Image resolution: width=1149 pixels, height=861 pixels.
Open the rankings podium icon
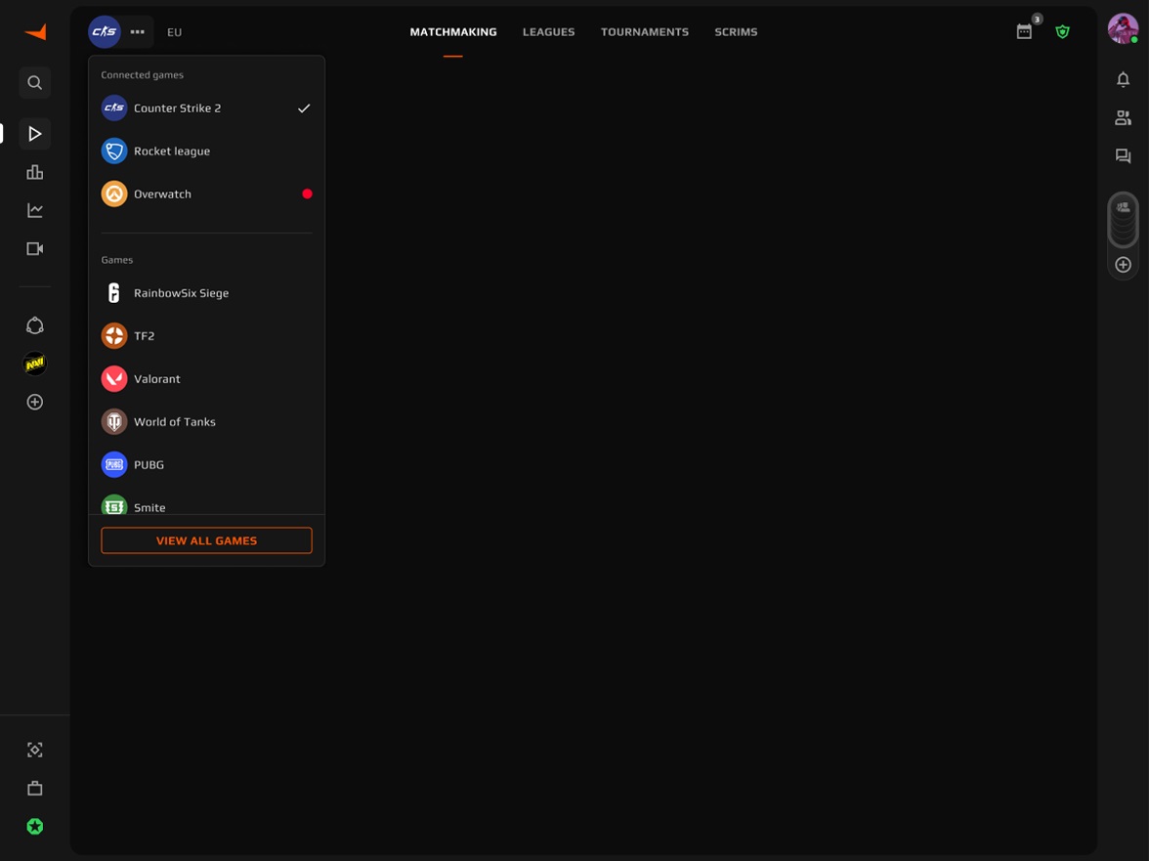[34, 172]
